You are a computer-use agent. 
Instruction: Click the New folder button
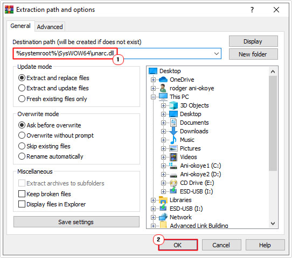pyautogui.click(x=253, y=54)
